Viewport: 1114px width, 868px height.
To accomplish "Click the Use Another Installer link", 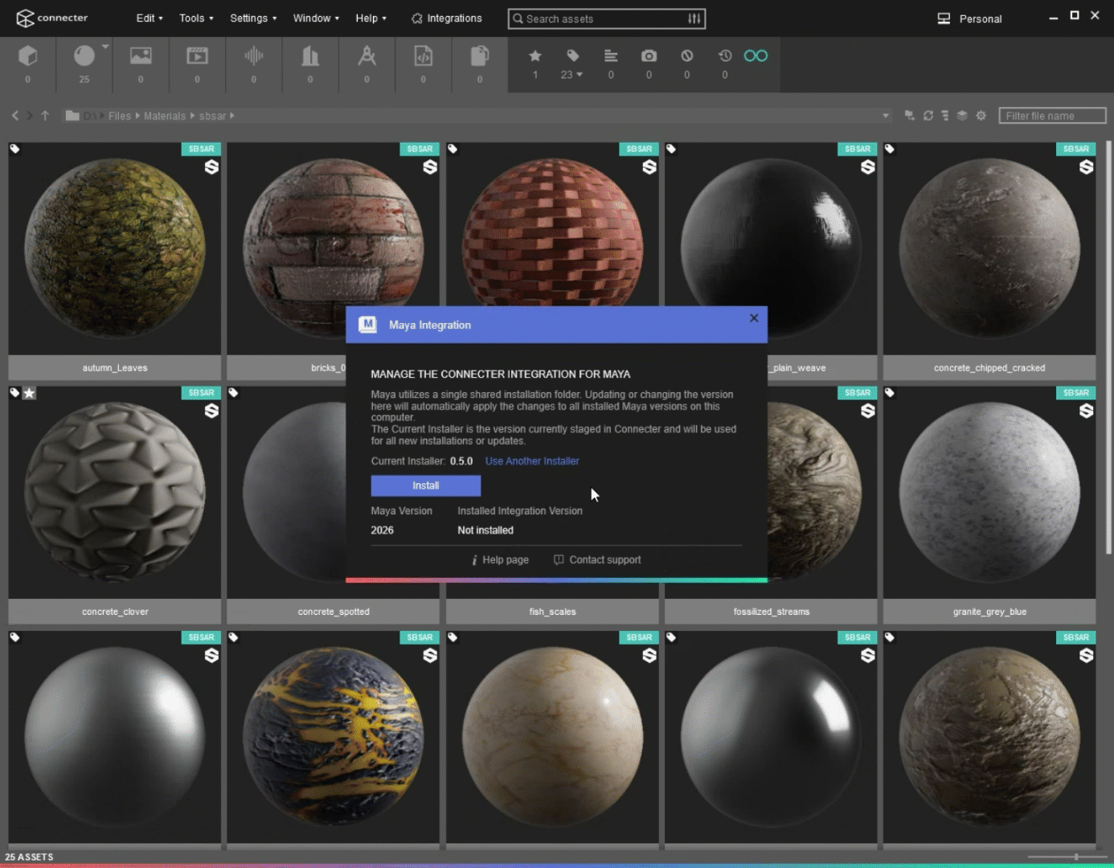I will click(532, 461).
